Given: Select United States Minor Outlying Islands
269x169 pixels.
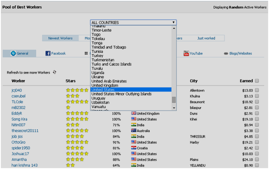Looking at the screenshot, I should [131, 94].
